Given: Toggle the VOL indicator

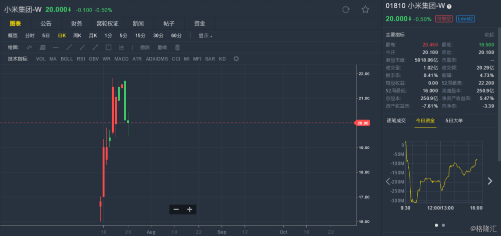Looking at the screenshot, I should tap(41, 58).
